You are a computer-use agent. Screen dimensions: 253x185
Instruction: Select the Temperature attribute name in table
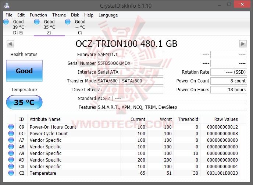(x=43, y=173)
